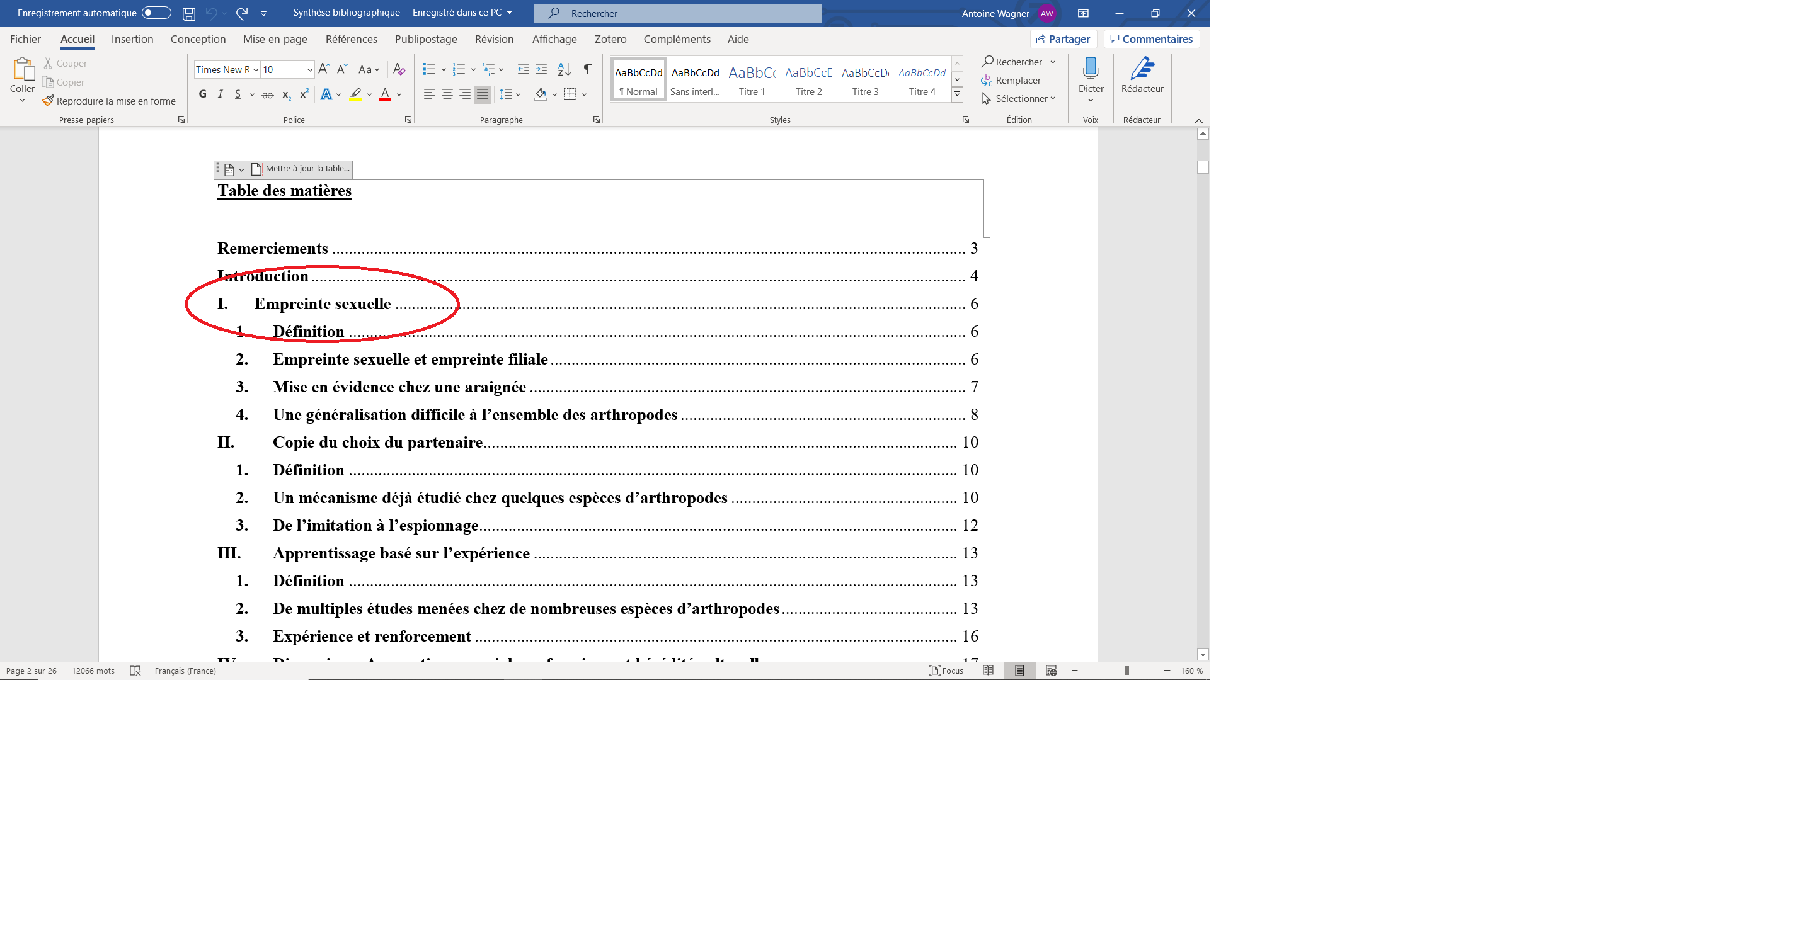Click the Coller paste icon

pyautogui.click(x=23, y=69)
